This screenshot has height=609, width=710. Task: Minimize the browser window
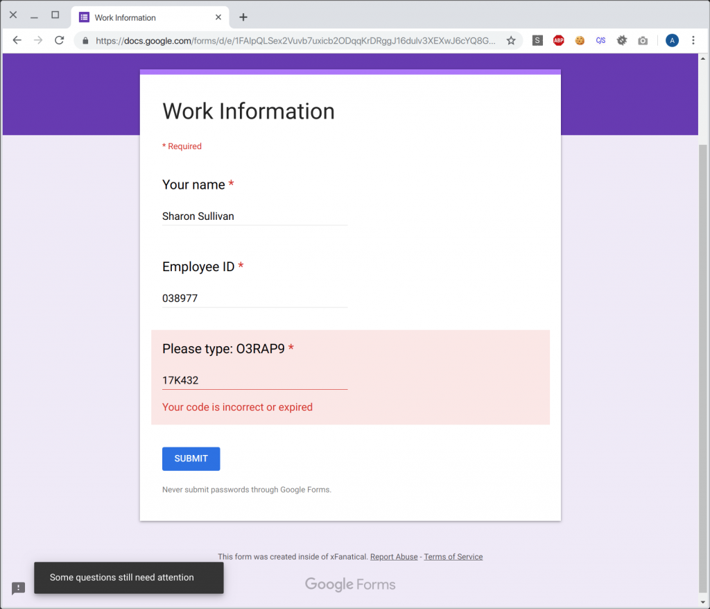coord(34,17)
